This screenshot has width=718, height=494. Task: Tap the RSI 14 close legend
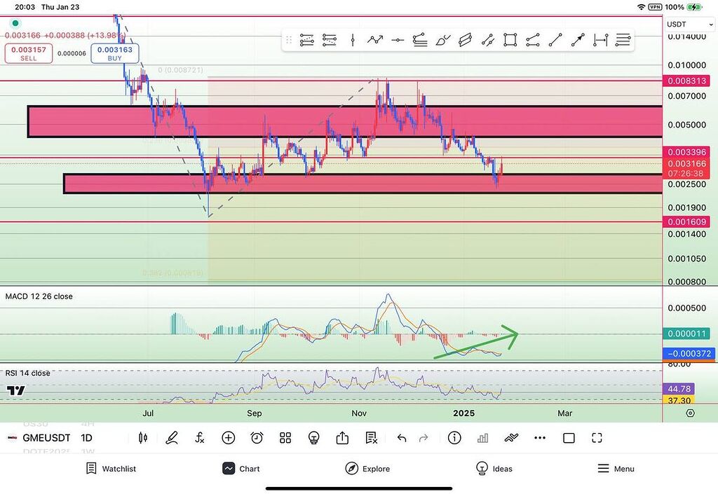[28, 373]
